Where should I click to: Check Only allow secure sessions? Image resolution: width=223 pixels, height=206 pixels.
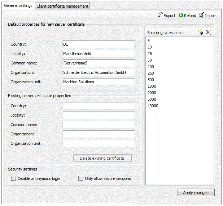[x=81, y=178]
